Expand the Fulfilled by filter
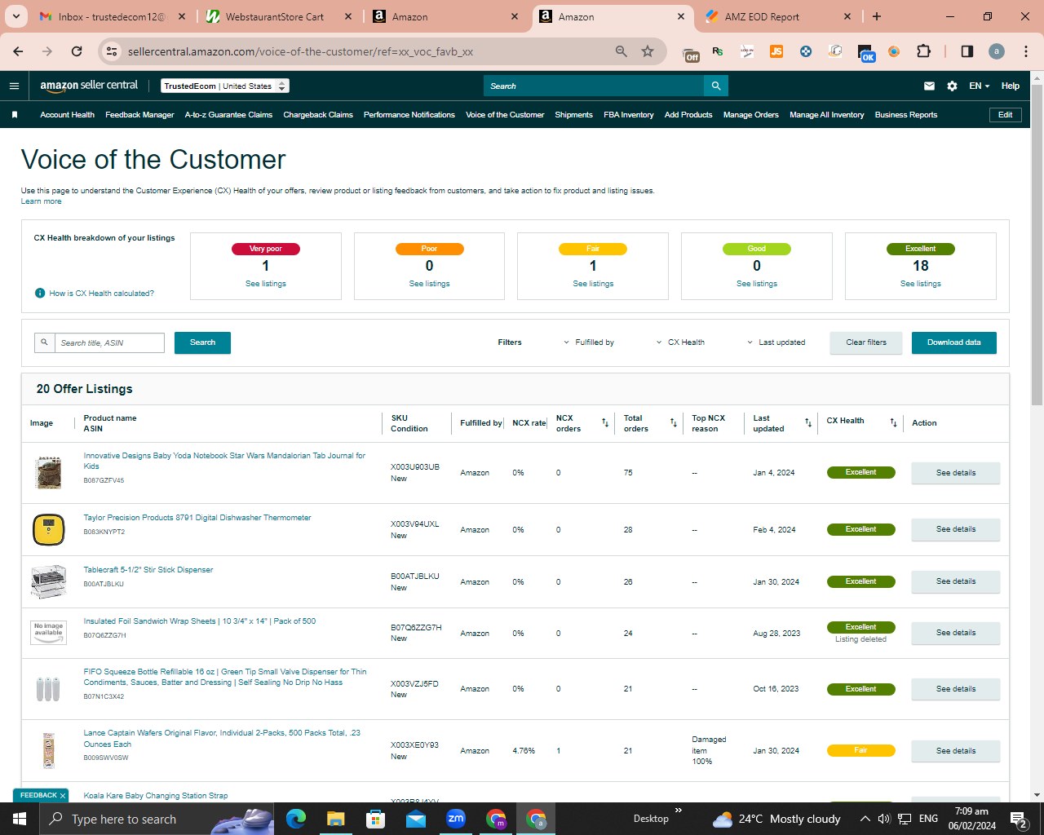 [589, 342]
